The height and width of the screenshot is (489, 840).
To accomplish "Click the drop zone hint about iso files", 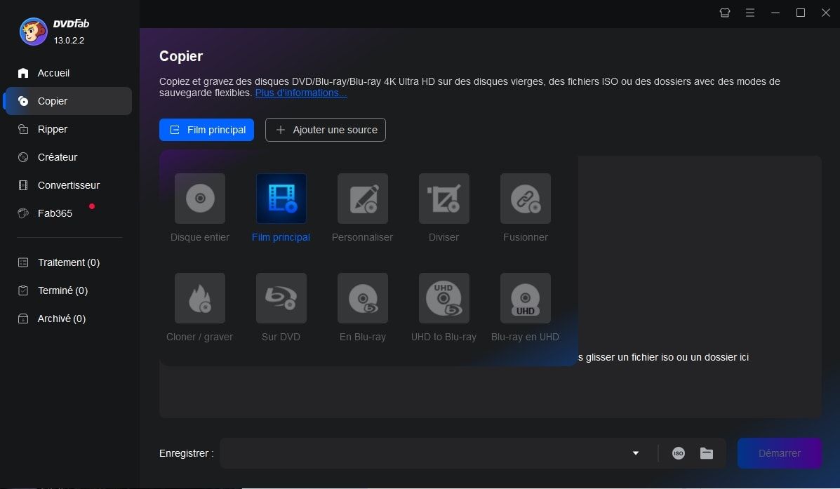I will [x=663, y=357].
